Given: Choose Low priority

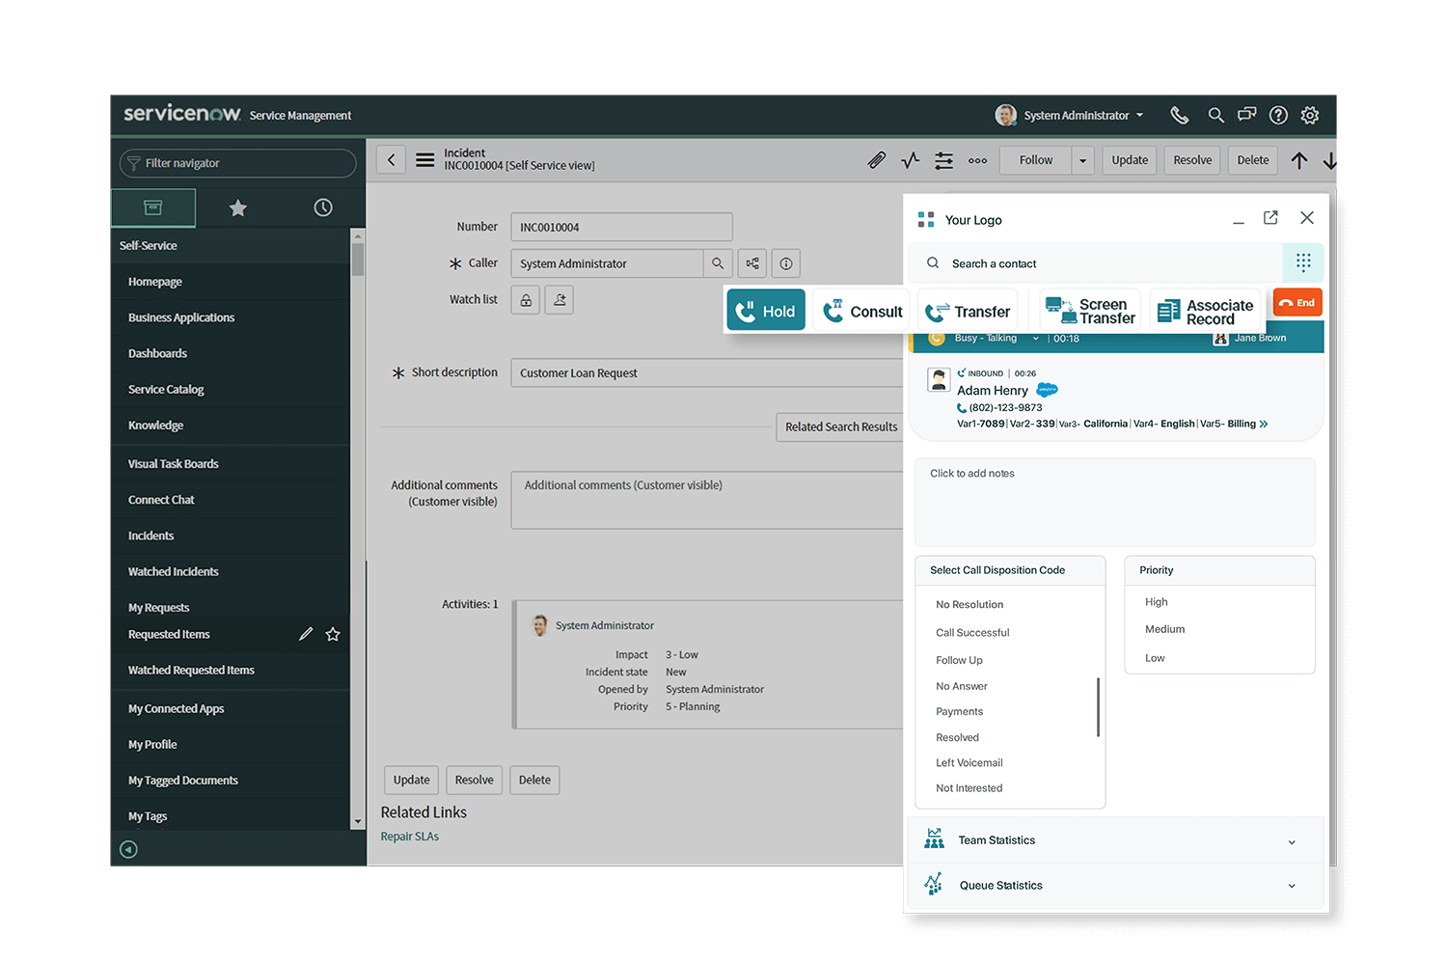Looking at the screenshot, I should pyautogui.click(x=1155, y=657).
